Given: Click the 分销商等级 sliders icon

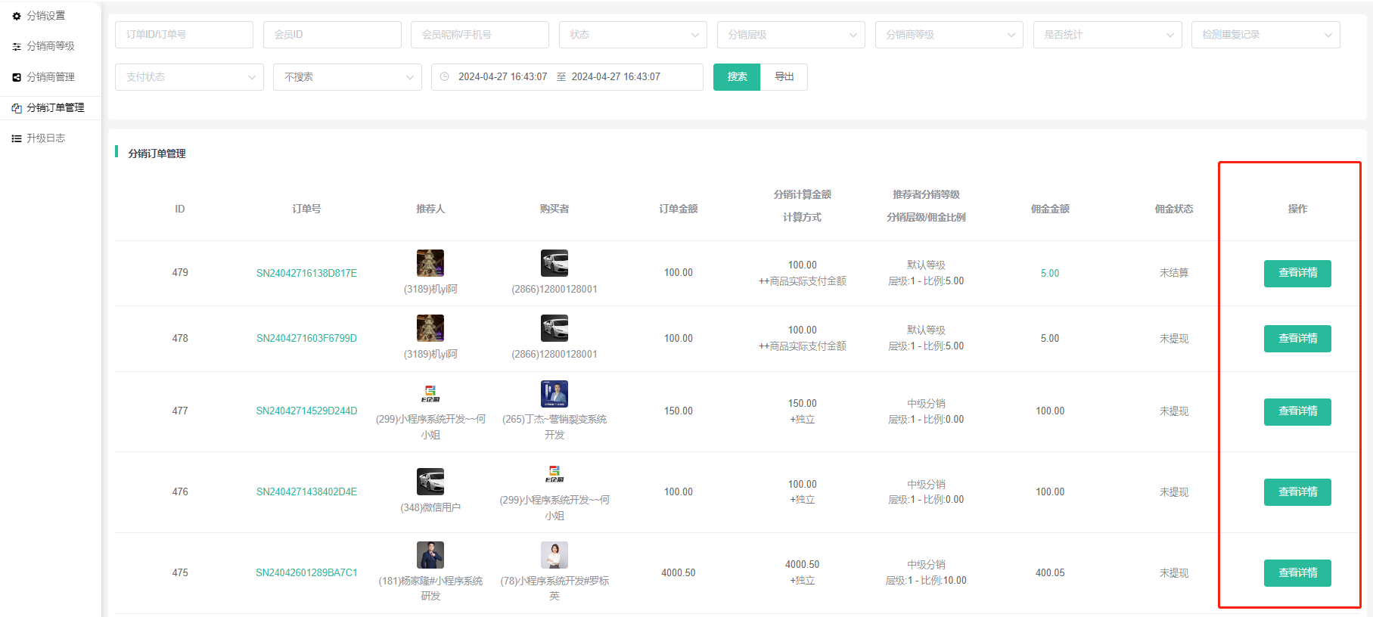Looking at the screenshot, I should (x=17, y=47).
